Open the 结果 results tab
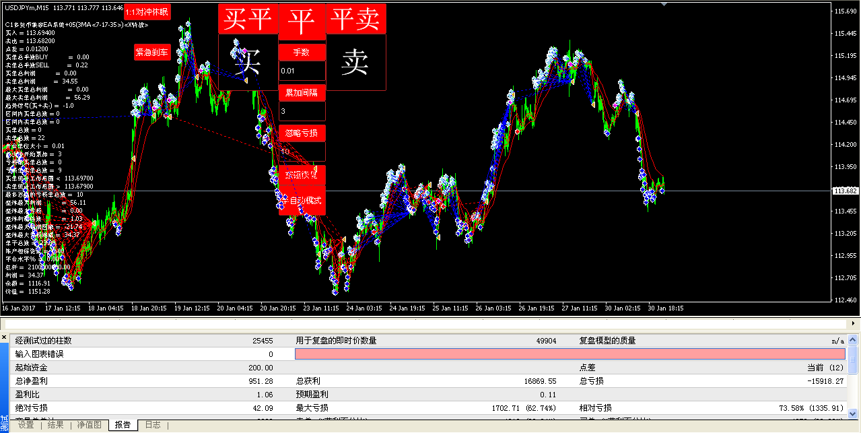This screenshot has width=861, height=433. (55, 425)
